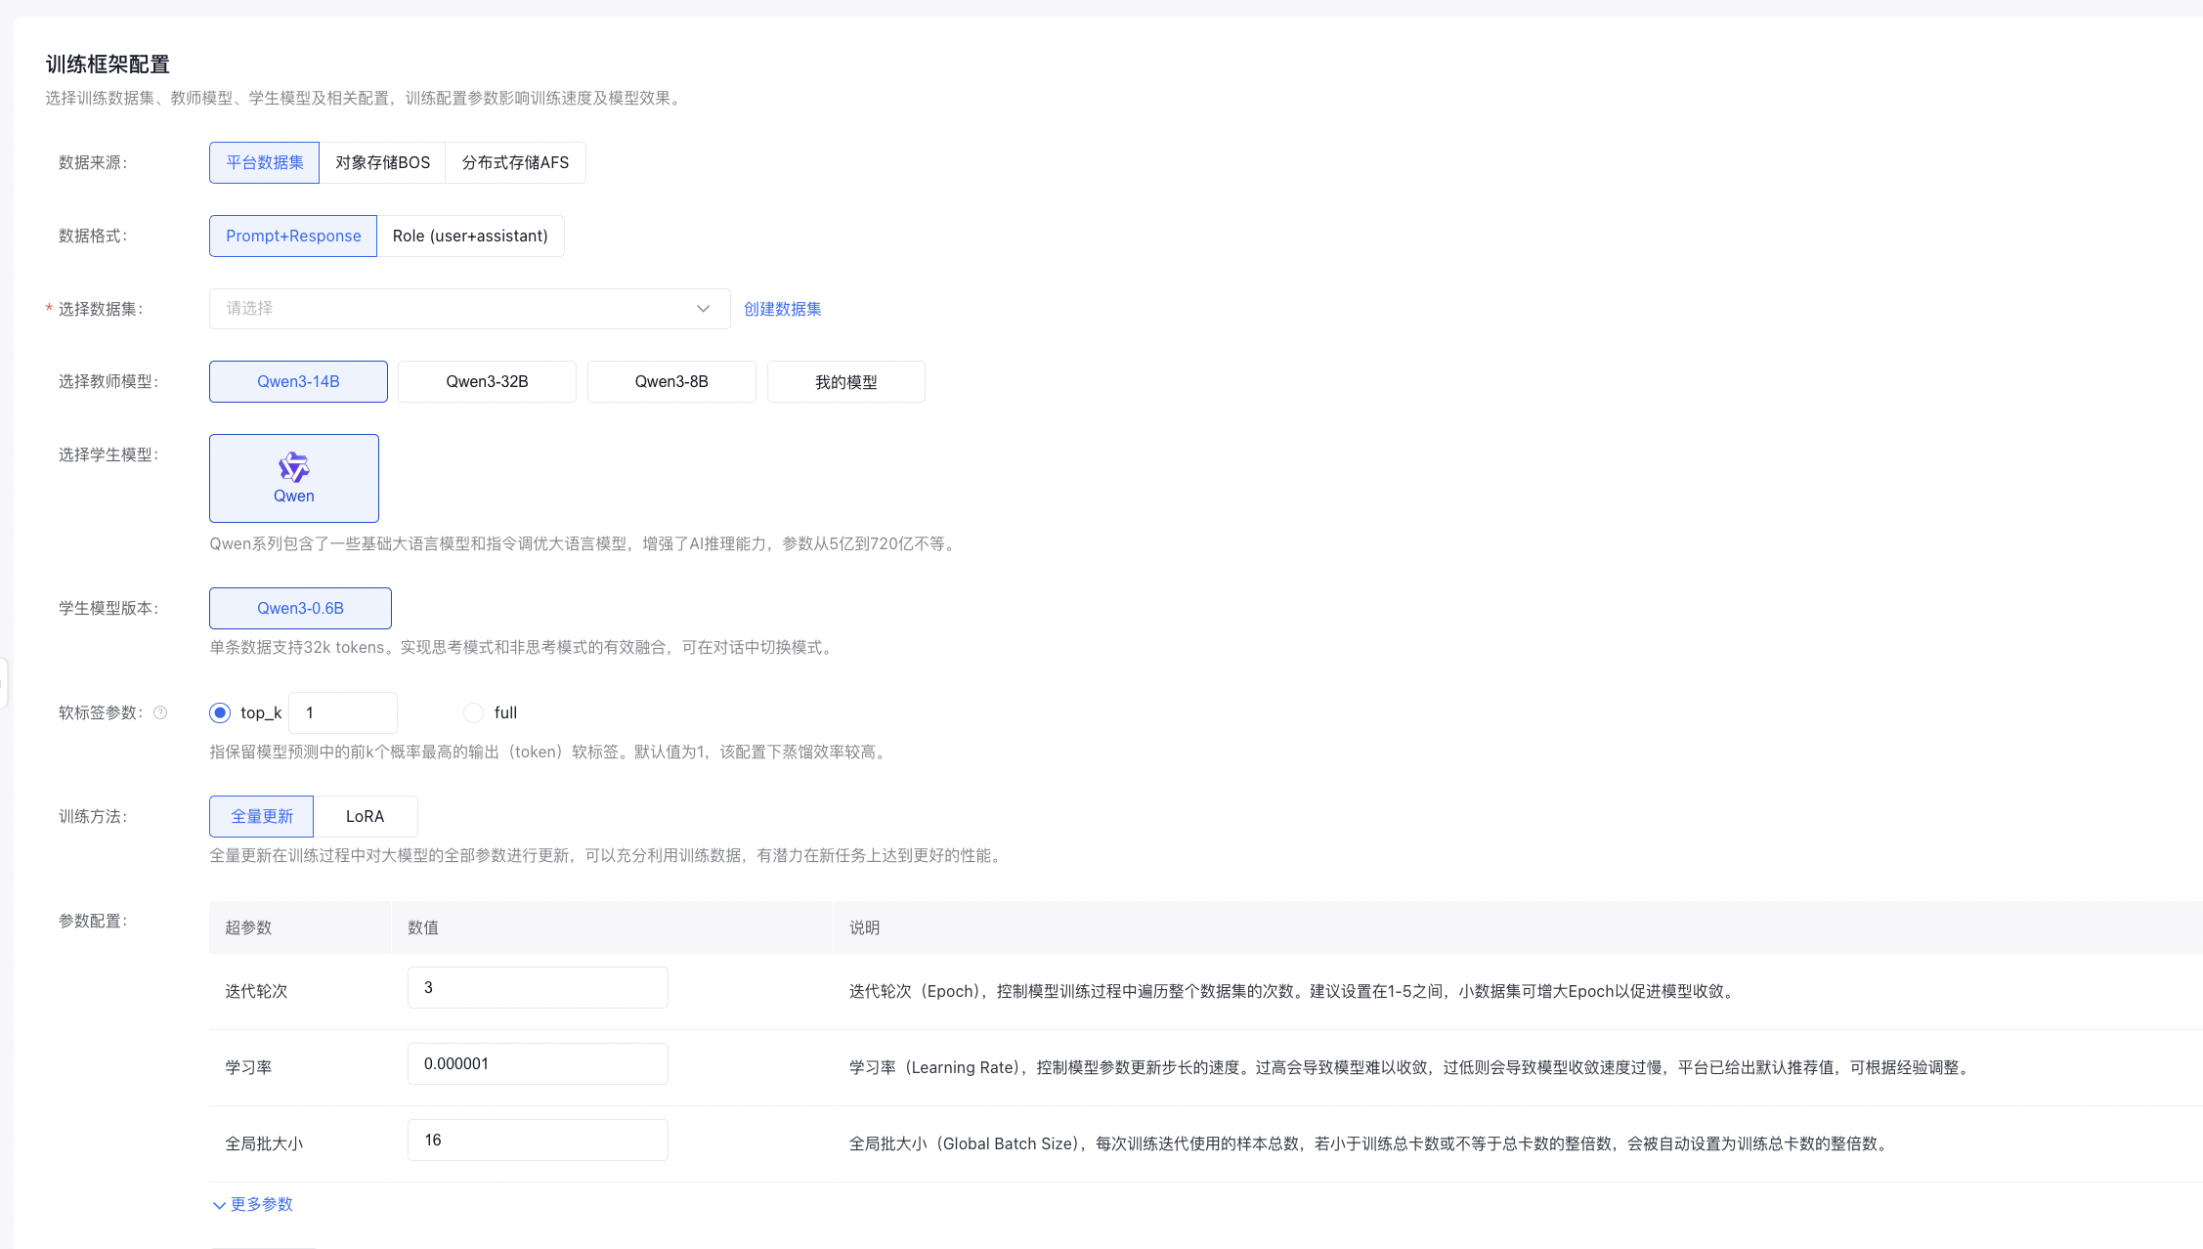Viewport: 2203px width, 1249px height.
Task: Expand 更多参数 section
Action: click(252, 1204)
